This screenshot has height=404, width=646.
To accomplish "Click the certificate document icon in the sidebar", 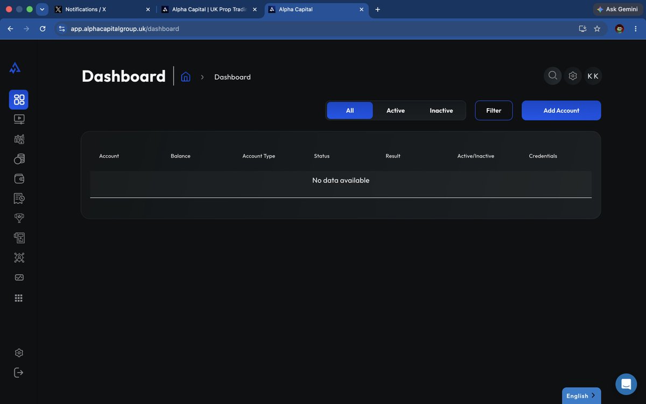I will tap(19, 238).
